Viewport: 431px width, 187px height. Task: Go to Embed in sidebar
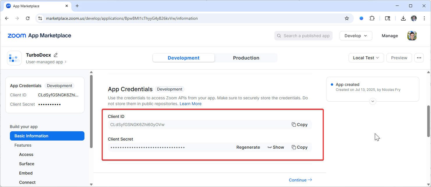tap(26, 173)
